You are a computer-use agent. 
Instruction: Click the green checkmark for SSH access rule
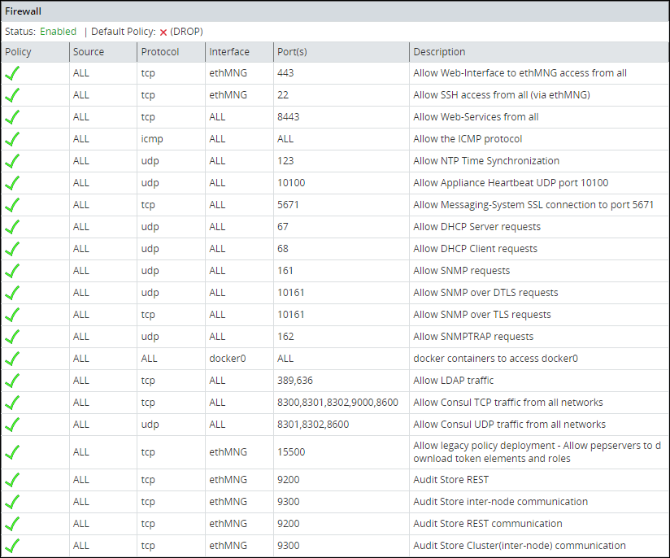[12, 95]
